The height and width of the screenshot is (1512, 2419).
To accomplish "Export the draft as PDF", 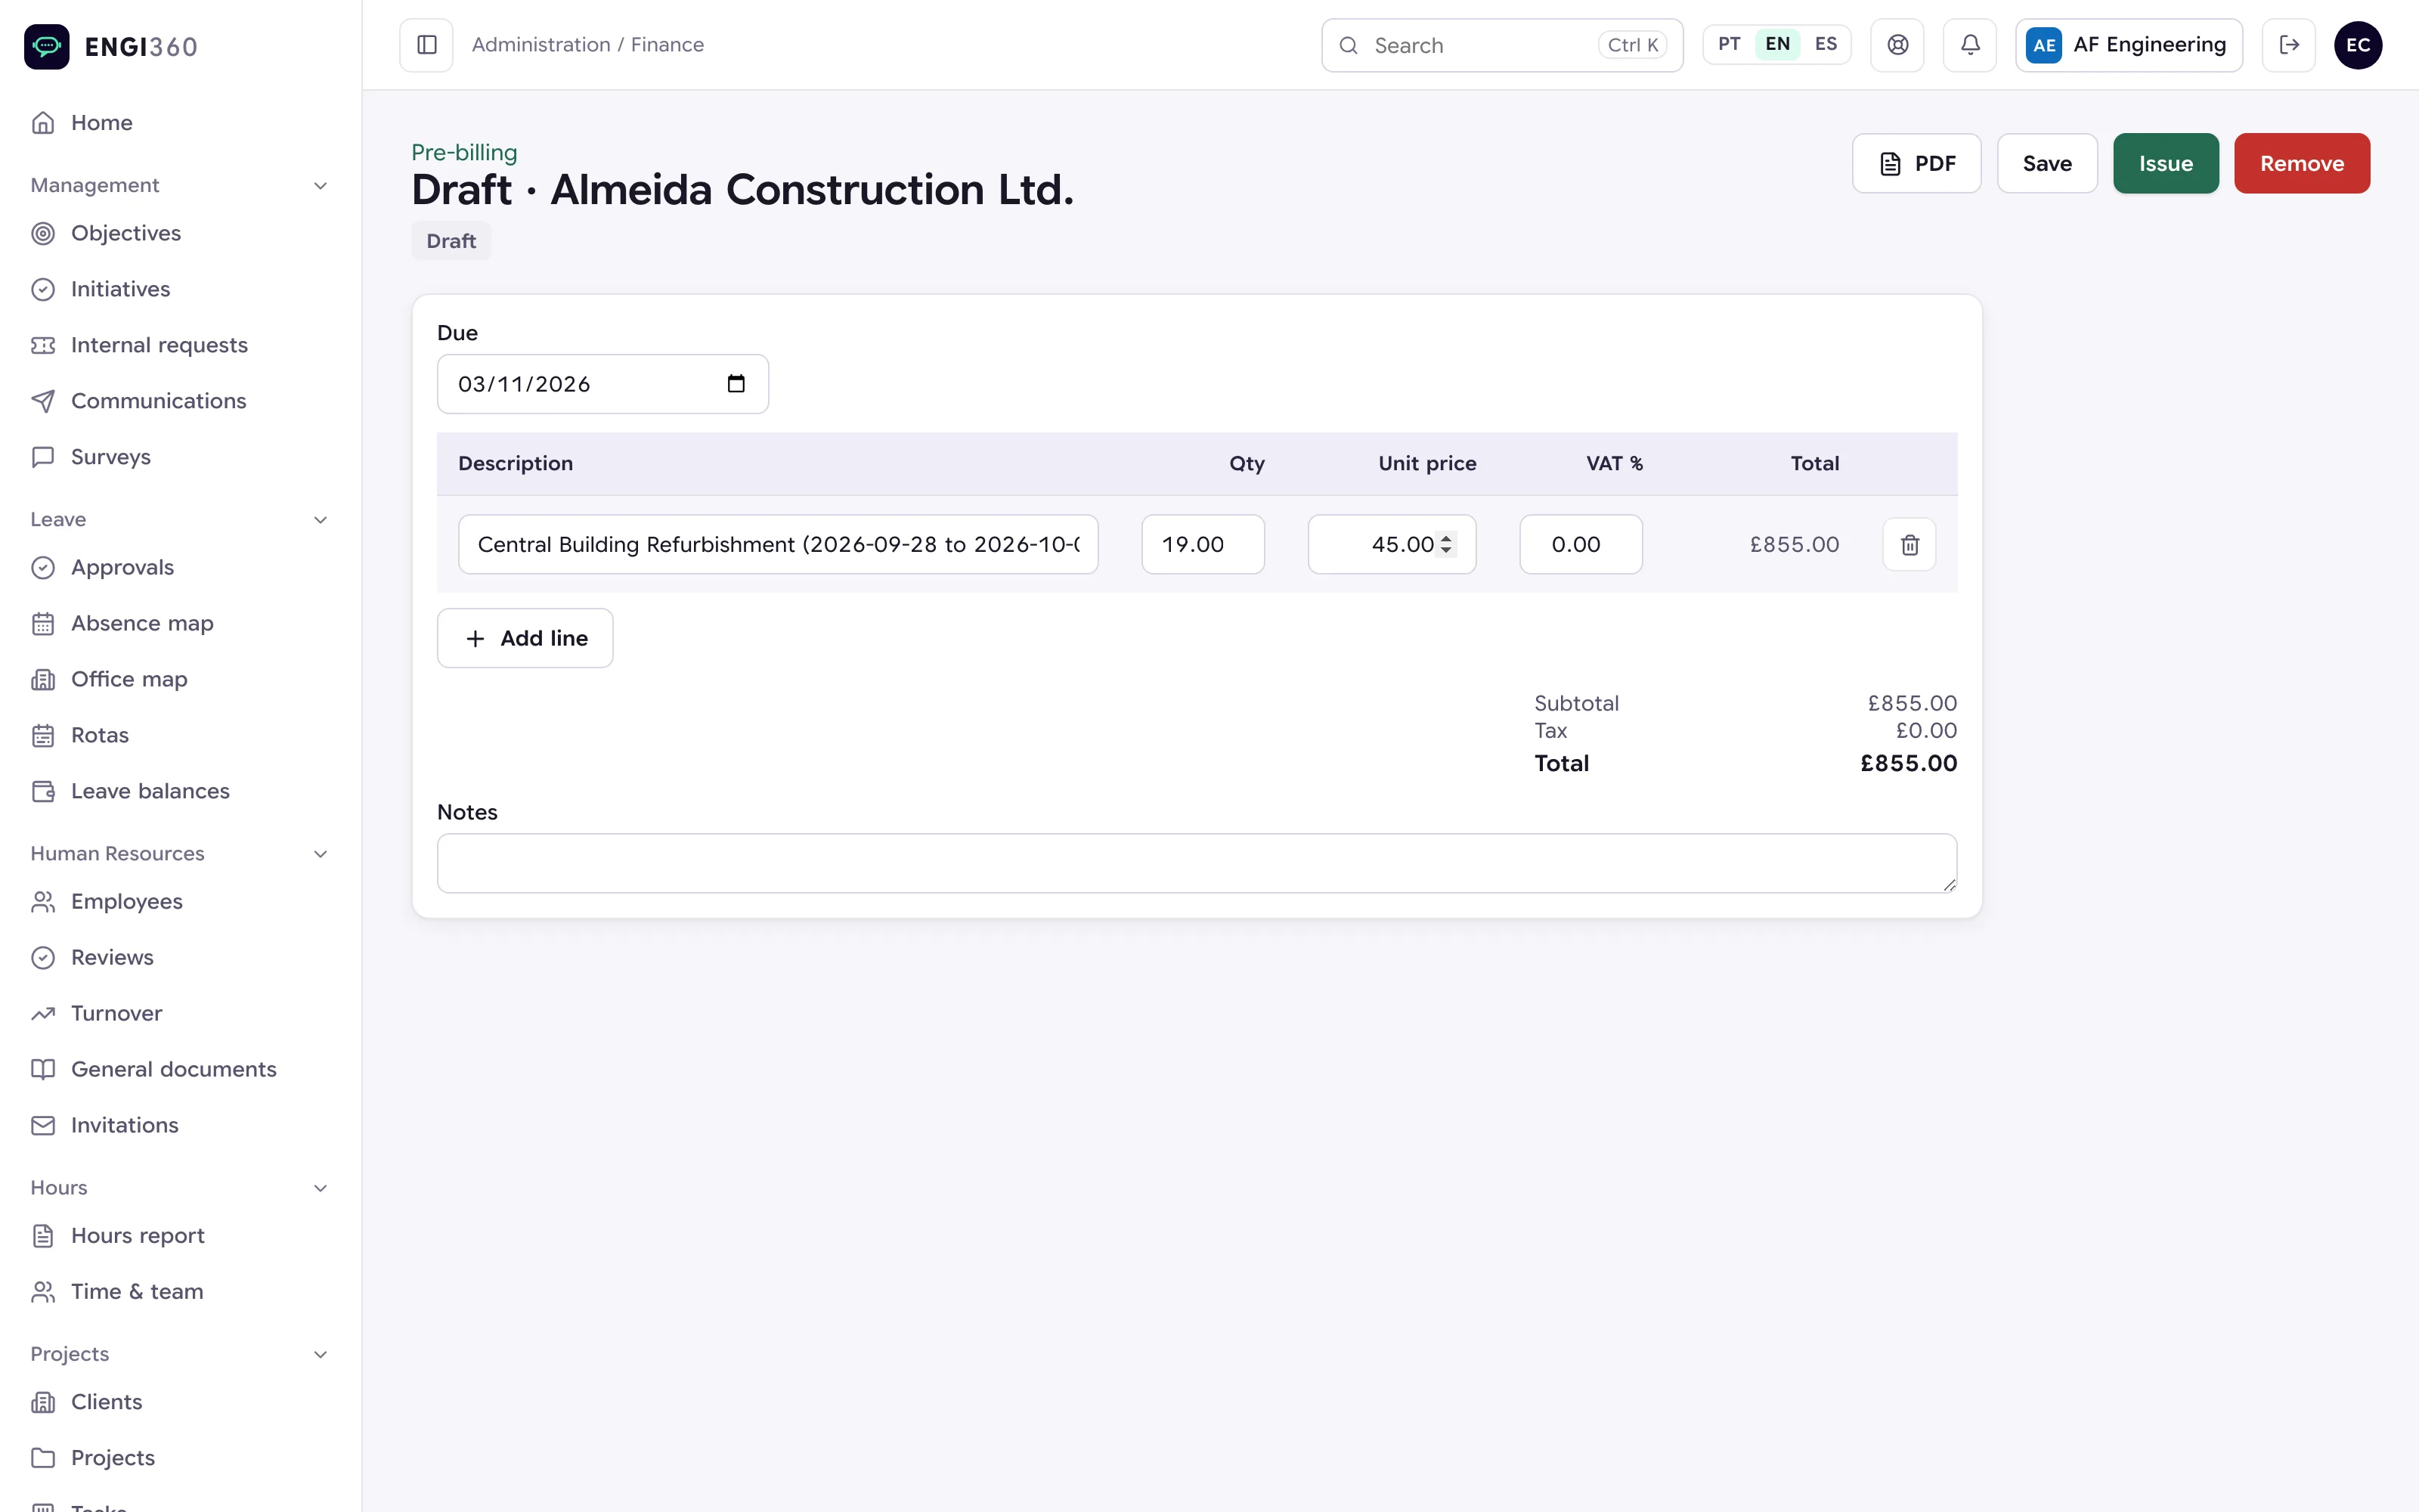I will (x=1916, y=163).
